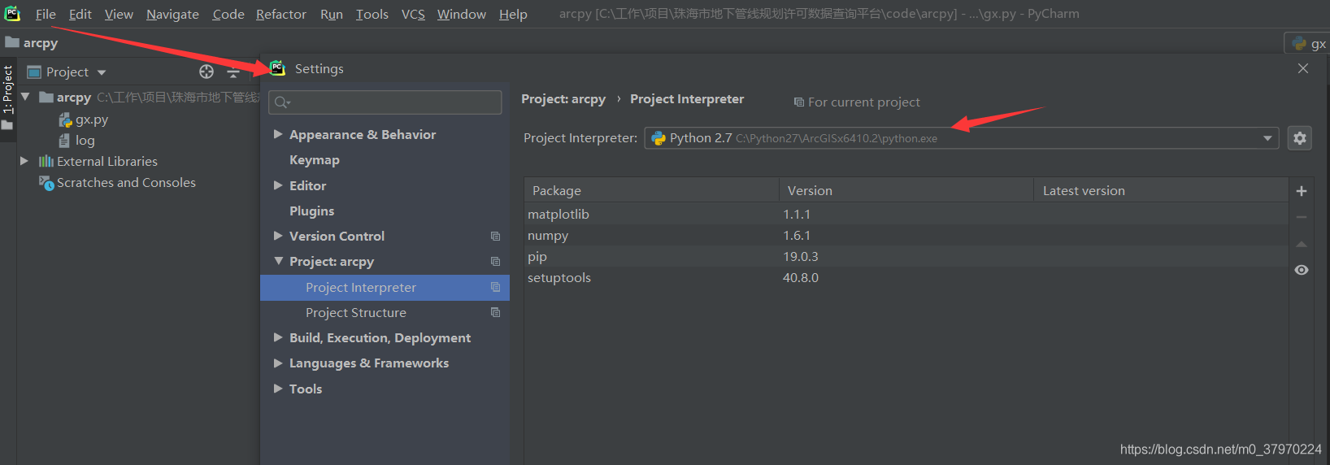Viewport: 1330px width, 465px height.
Task: Click the minus icon to uninstall package
Action: coord(1301,217)
